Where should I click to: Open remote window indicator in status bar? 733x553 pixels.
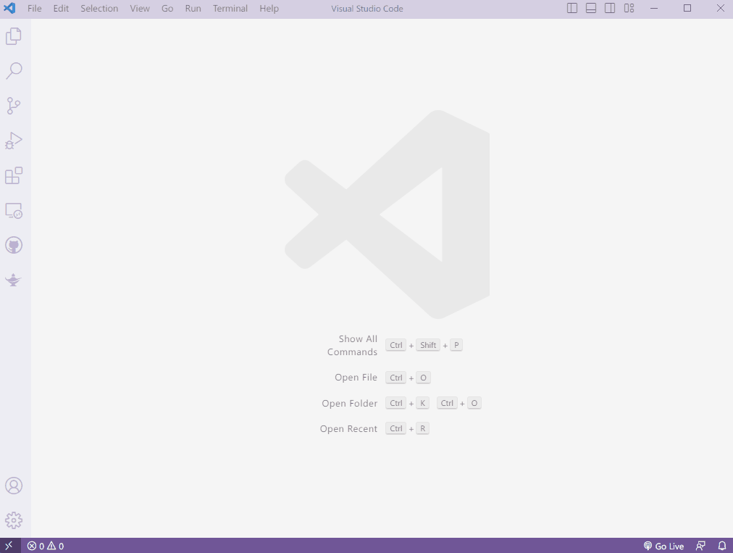coord(9,546)
